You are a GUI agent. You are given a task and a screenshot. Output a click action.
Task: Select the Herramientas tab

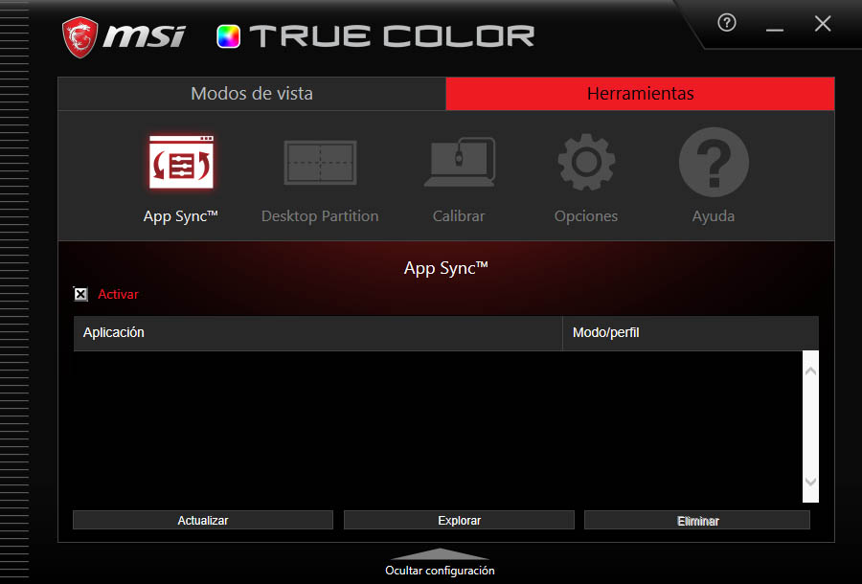click(x=640, y=94)
